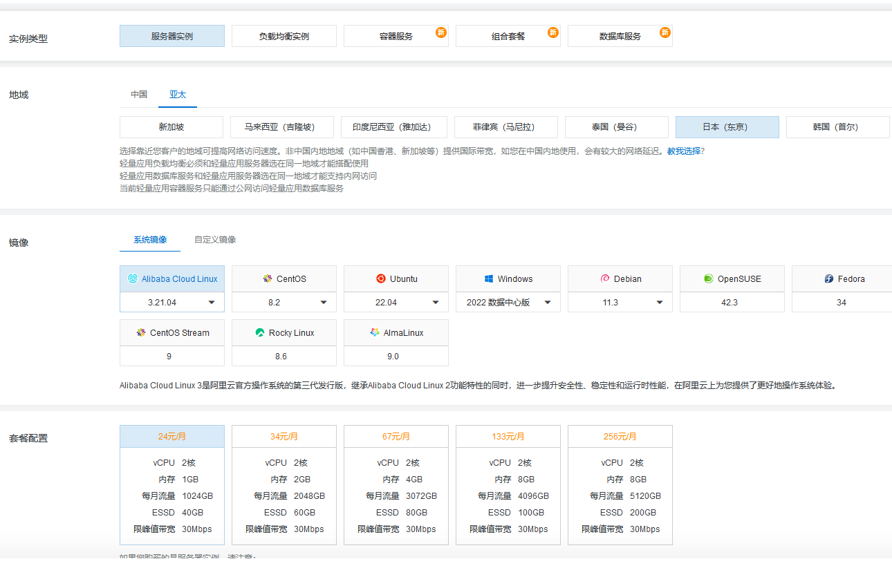Switch to 系统镜像 tab
Image resolution: width=892 pixels, height=568 pixels.
[x=150, y=240]
